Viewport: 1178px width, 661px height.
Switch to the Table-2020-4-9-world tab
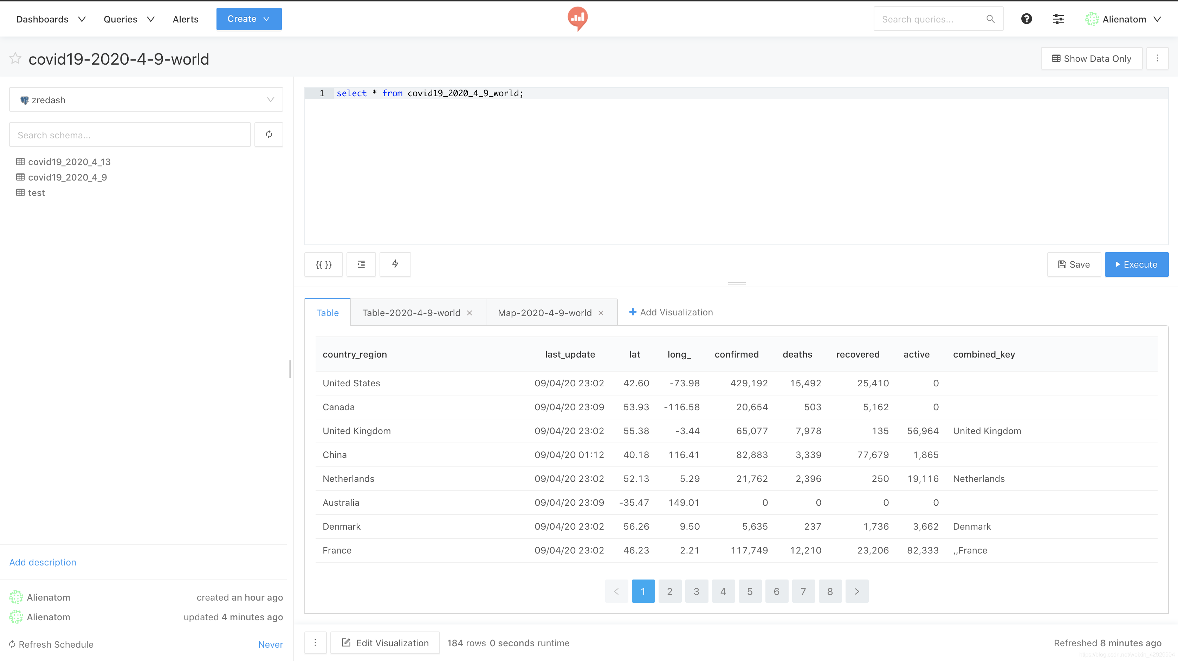[411, 313]
